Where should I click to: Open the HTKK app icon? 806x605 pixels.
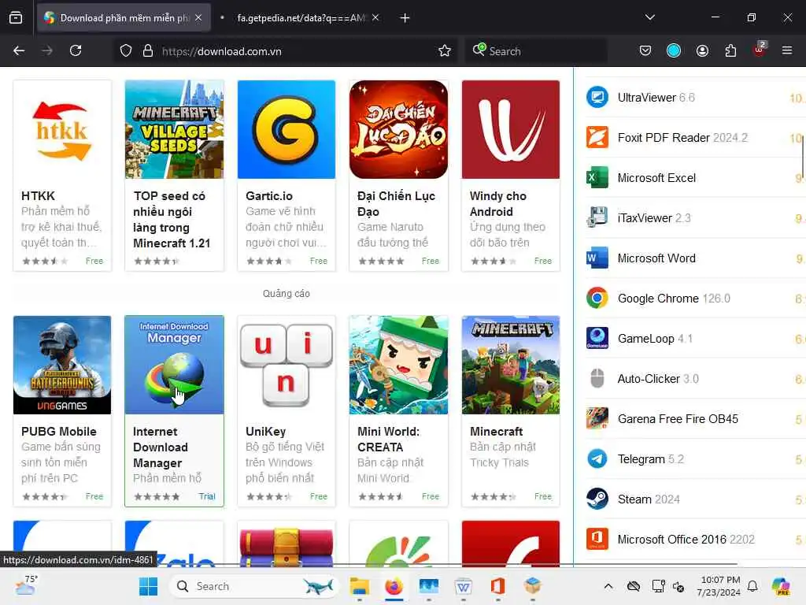[x=62, y=130]
